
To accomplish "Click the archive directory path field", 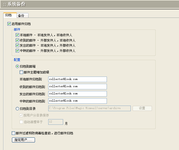I will coord(89,108).
